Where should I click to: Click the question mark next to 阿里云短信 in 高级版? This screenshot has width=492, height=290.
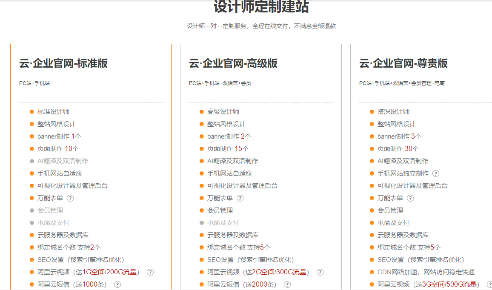pyautogui.click(x=287, y=284)
